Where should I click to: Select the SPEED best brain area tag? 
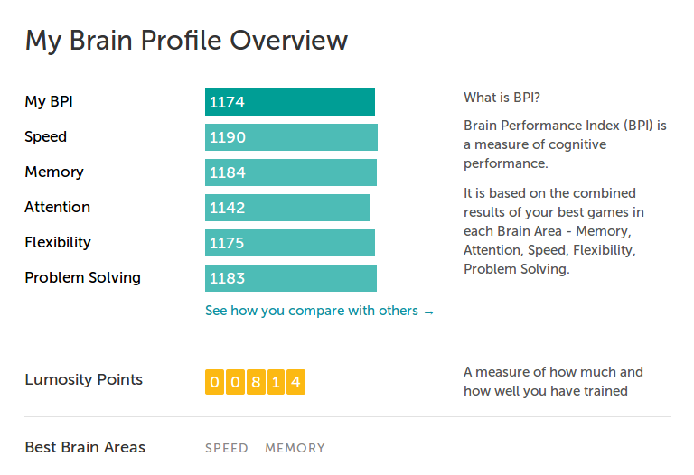pos(227,448)
